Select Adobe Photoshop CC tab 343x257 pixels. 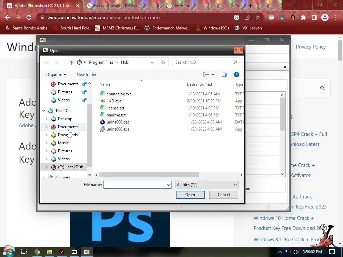[x=43, y=6]
